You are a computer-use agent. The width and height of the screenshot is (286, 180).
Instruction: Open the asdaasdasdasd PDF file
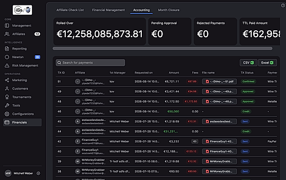coord(219,121)
